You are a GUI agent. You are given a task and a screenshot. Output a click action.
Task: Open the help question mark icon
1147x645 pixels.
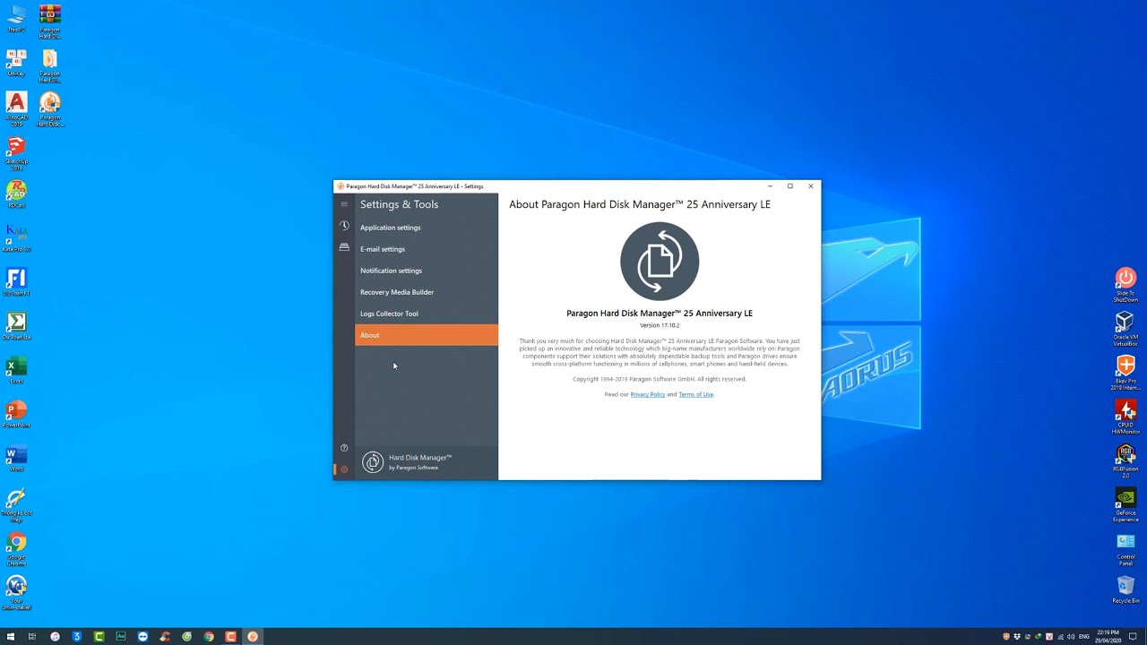[344, 448]
